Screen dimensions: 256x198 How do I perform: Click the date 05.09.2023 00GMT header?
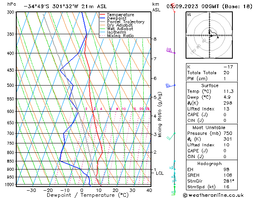[193, 7]
